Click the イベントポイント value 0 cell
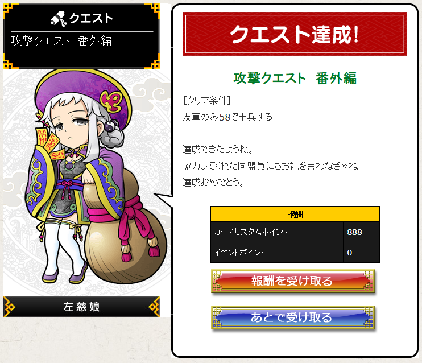The height and width of the screenshot is (363, 422). (x=362, y=252)
